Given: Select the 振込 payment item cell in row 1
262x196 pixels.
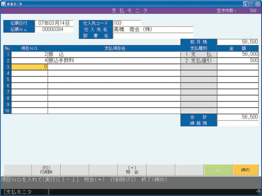Looking at the screenshot, I should click(114, 54).
